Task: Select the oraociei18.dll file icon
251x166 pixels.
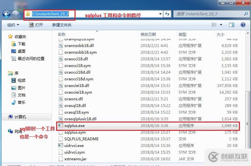Action: click(x=61, y=85)
